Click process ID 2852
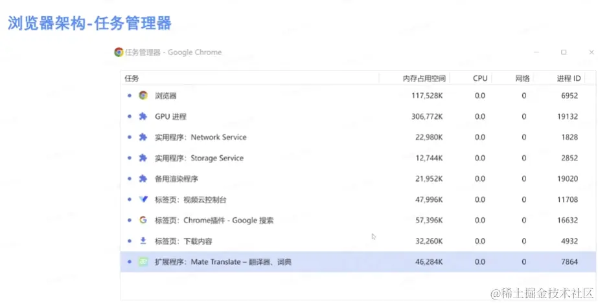This screenshot has height=304, width=598. pyautogui.click(x=569, y=158)
